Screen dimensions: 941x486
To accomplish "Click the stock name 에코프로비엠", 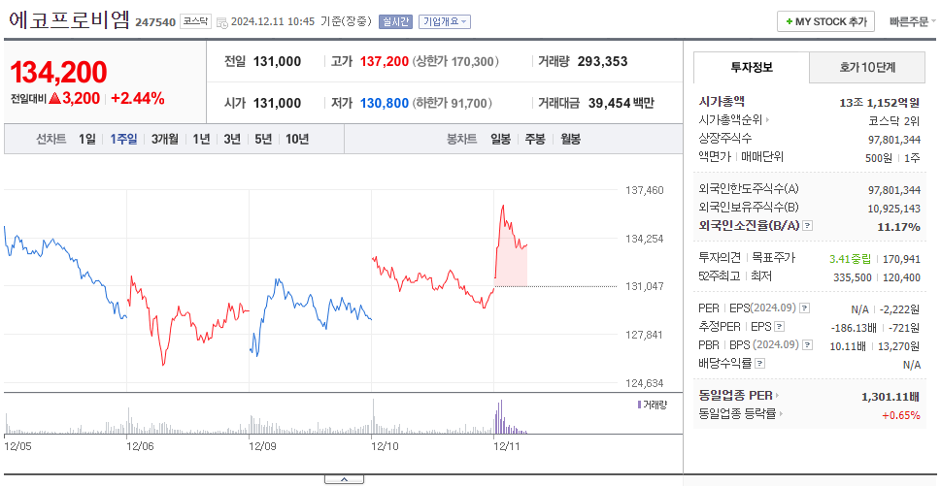I will click(x=69, y=20).
